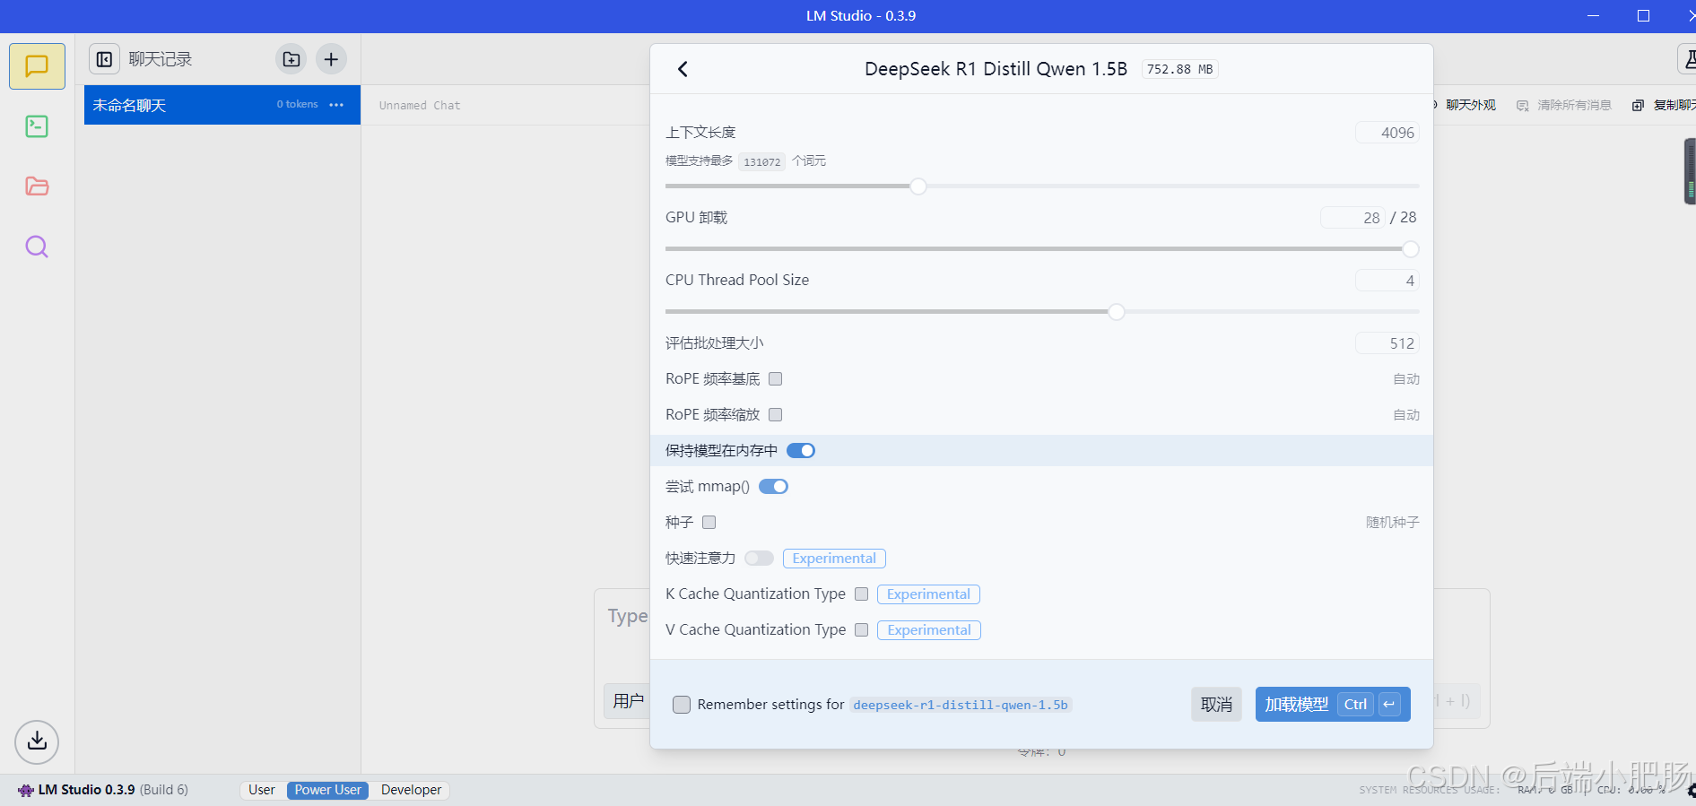Click the 上下文长度 slider handle

click(x=918, y=186)
